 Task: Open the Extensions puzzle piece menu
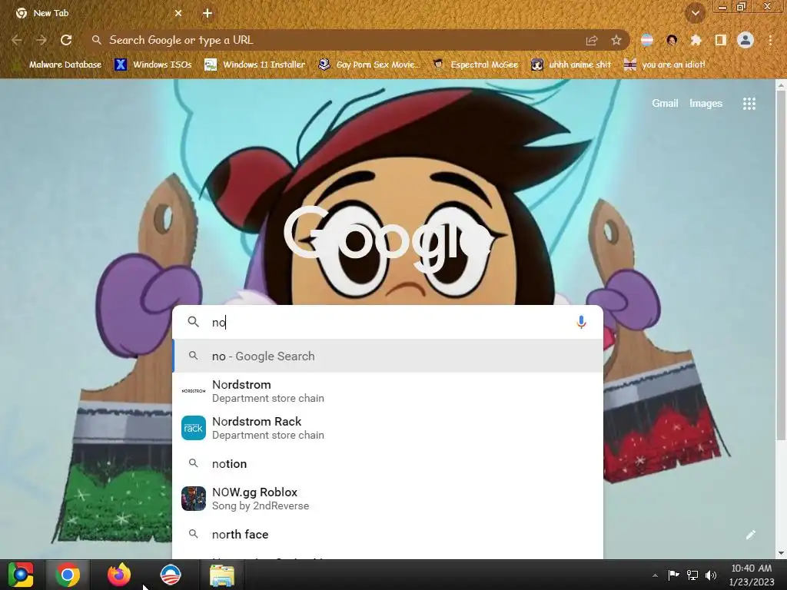(696, 40)
